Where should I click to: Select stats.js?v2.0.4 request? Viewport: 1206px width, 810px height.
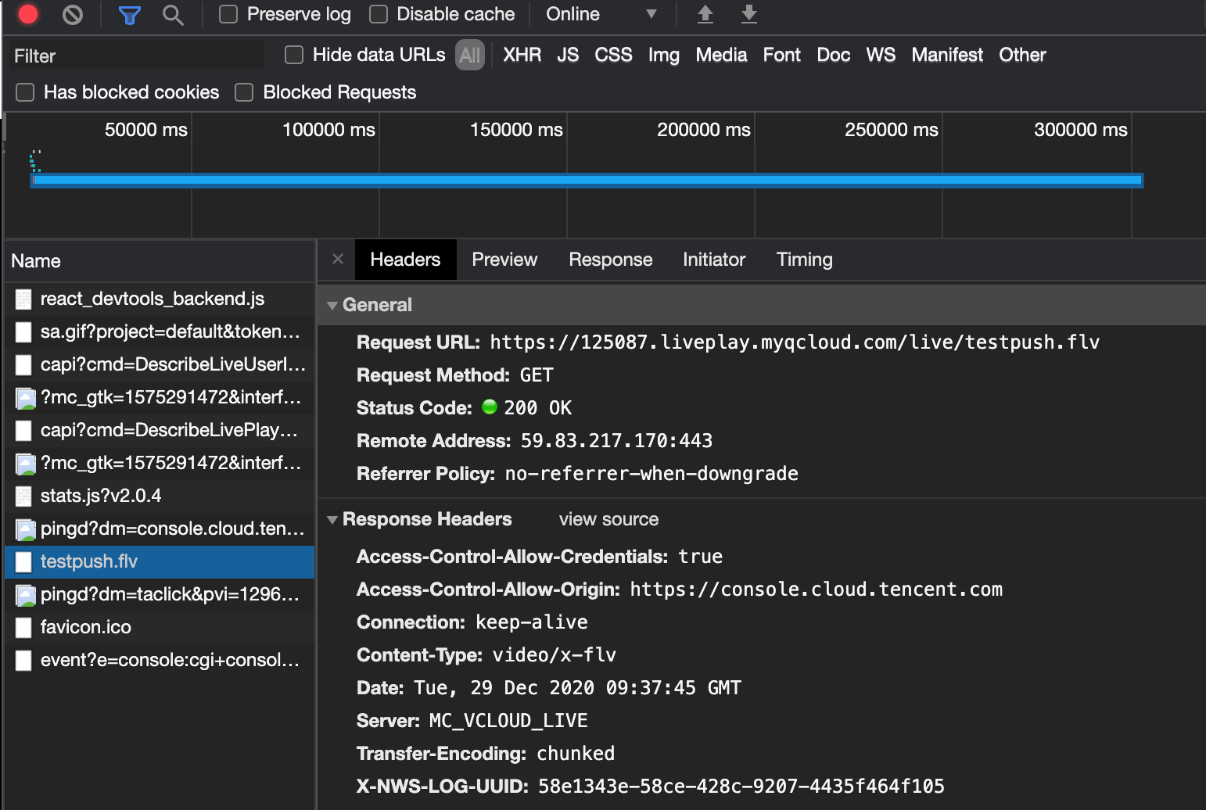pyautogui.click(x=160, y=496)
